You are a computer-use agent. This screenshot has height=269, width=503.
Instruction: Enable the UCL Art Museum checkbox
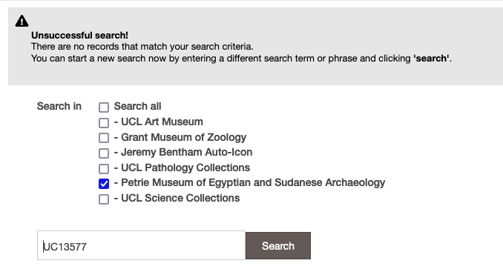104,123
